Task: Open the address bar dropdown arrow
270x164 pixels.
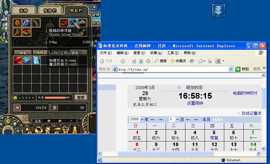Action: 231,69
